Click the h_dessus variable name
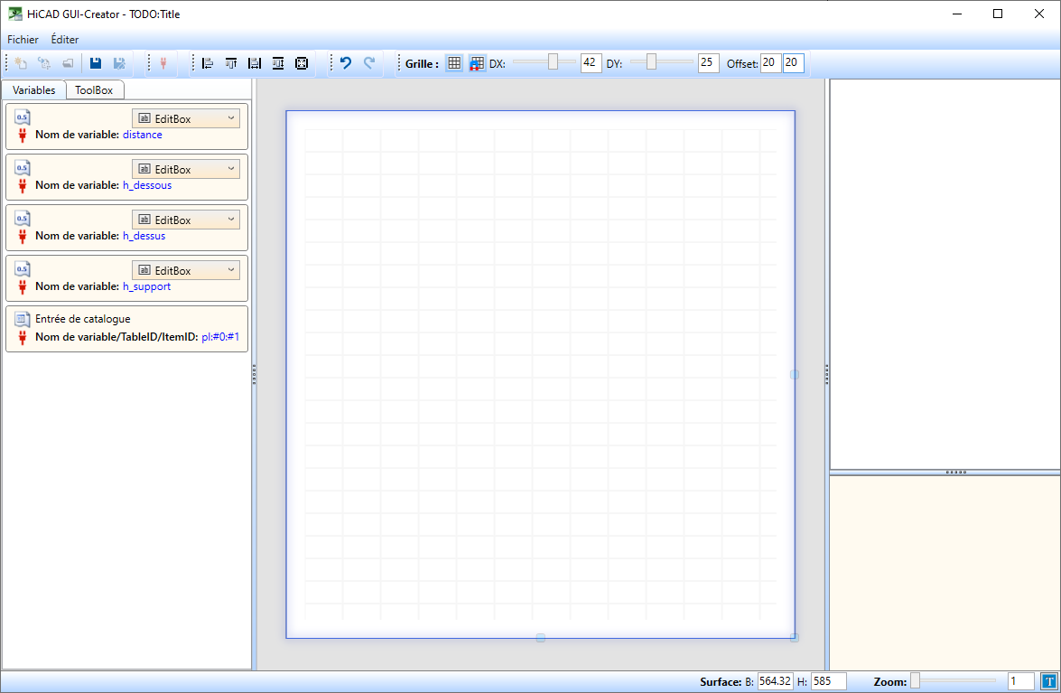This screenshot has width=1061, height=693. pyautogui.click(x=144, y=236)
